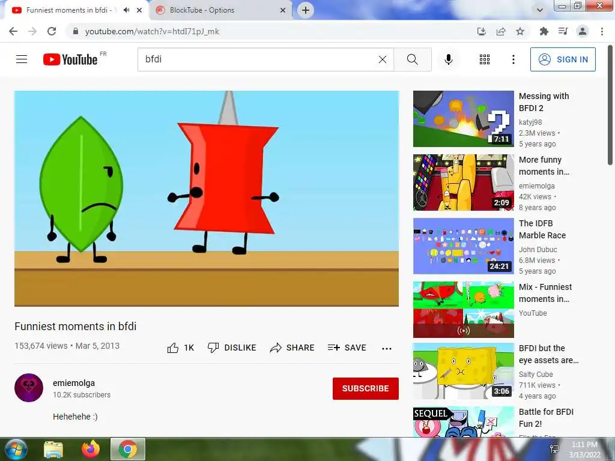Open the YouTube apps grid icon
Viewport: 615px width, 461px height.
pos(485,59)
